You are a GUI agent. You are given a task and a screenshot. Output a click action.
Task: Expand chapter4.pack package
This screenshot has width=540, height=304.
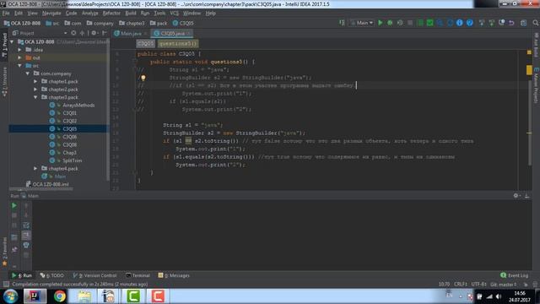(x=35, y=169)
